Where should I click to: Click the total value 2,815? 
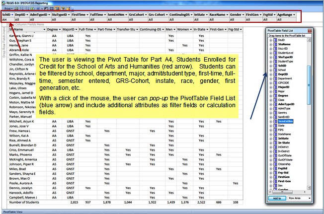click(x=74, y=202)
